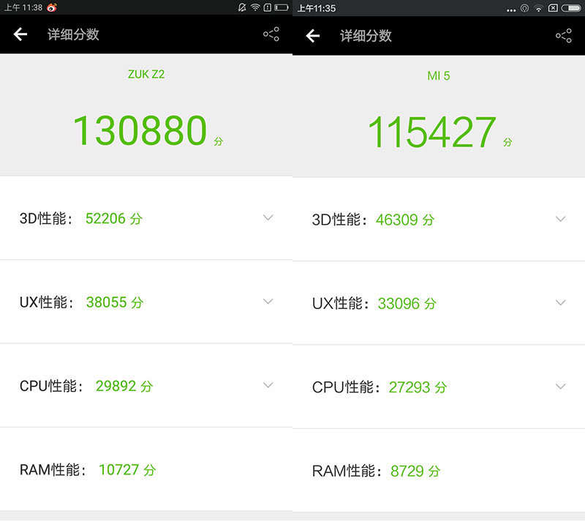The width and height of the screenshot is (585, 522).
Task: Share the MI 5 benchmark score
Action: pos(564,35)
